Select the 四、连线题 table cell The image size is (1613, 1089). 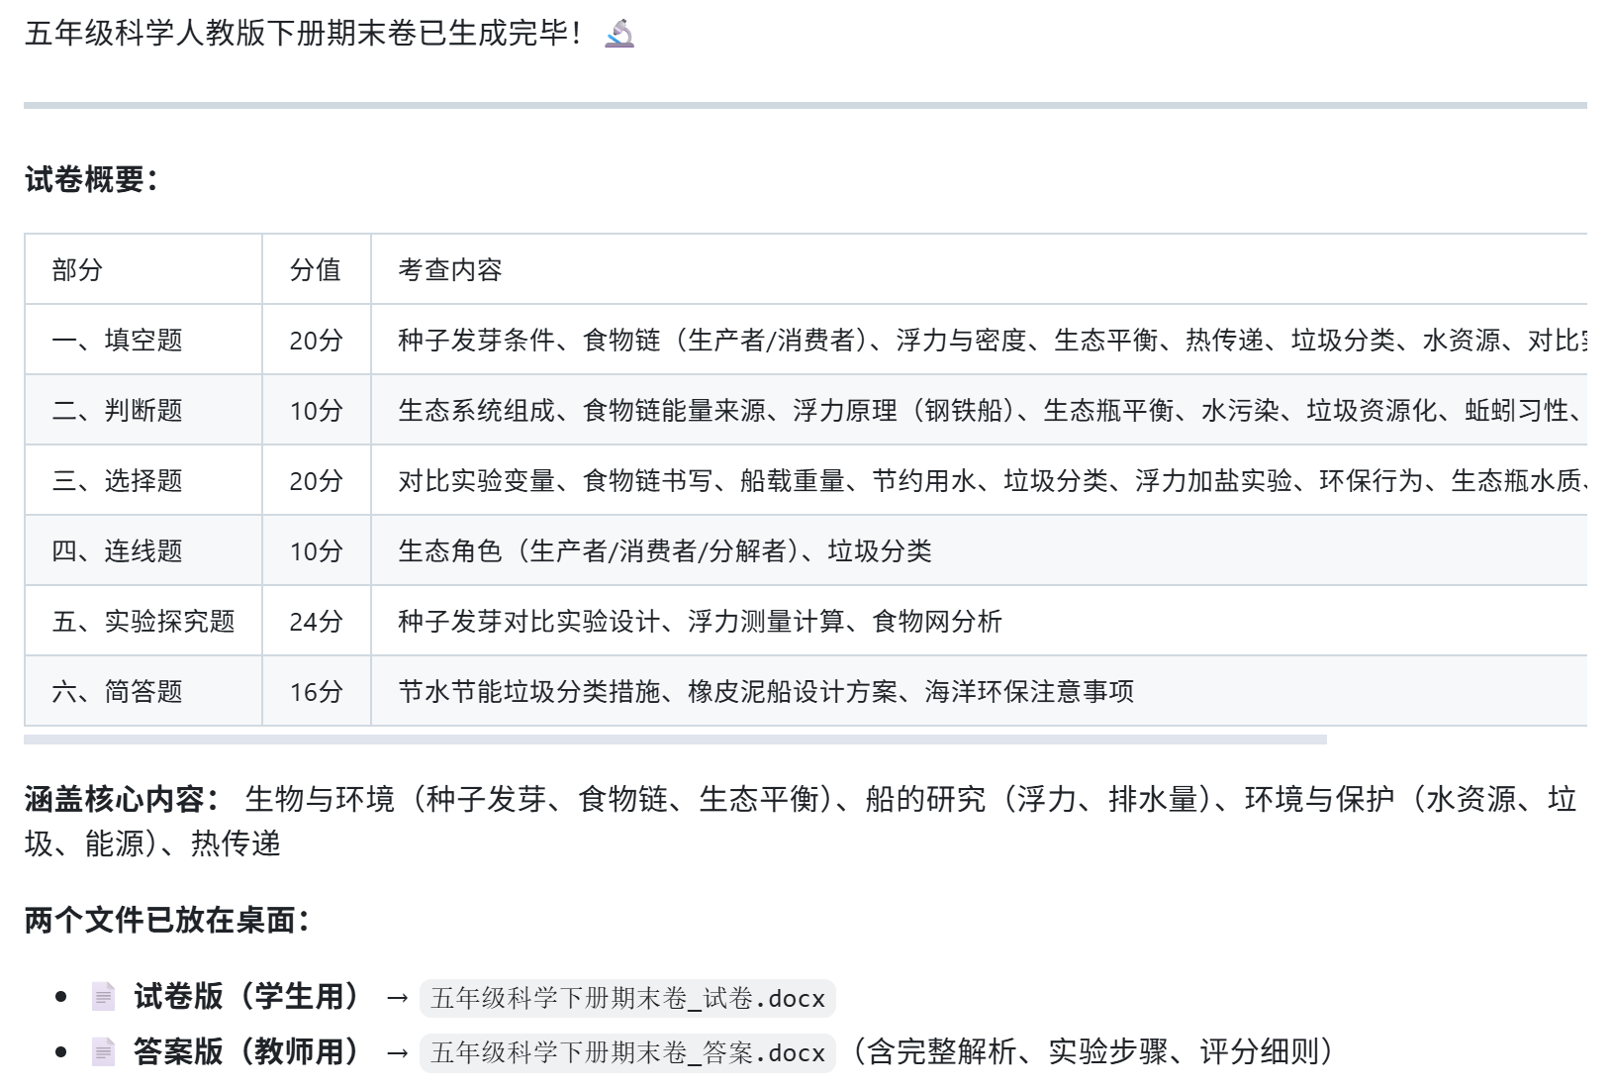pos(143,550)
